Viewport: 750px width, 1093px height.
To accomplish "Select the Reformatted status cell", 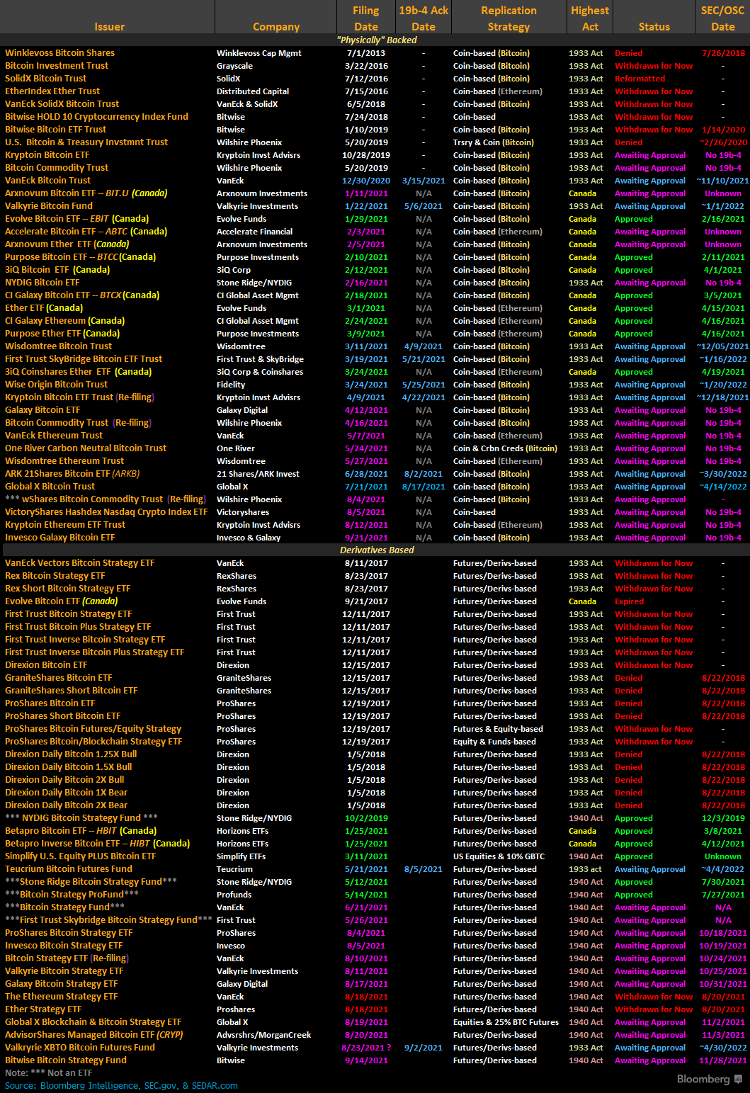I will coord(640,79).
